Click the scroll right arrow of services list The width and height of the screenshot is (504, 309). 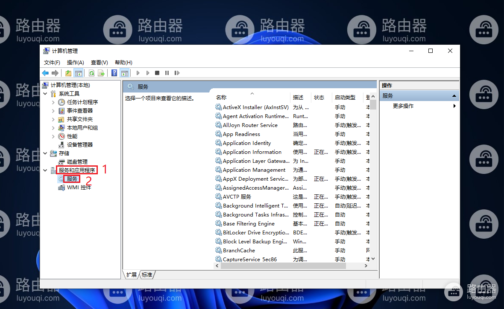(x=366, y=266)
